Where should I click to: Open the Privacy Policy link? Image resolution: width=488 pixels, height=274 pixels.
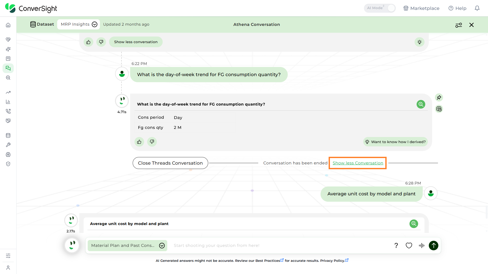[334, 261]
